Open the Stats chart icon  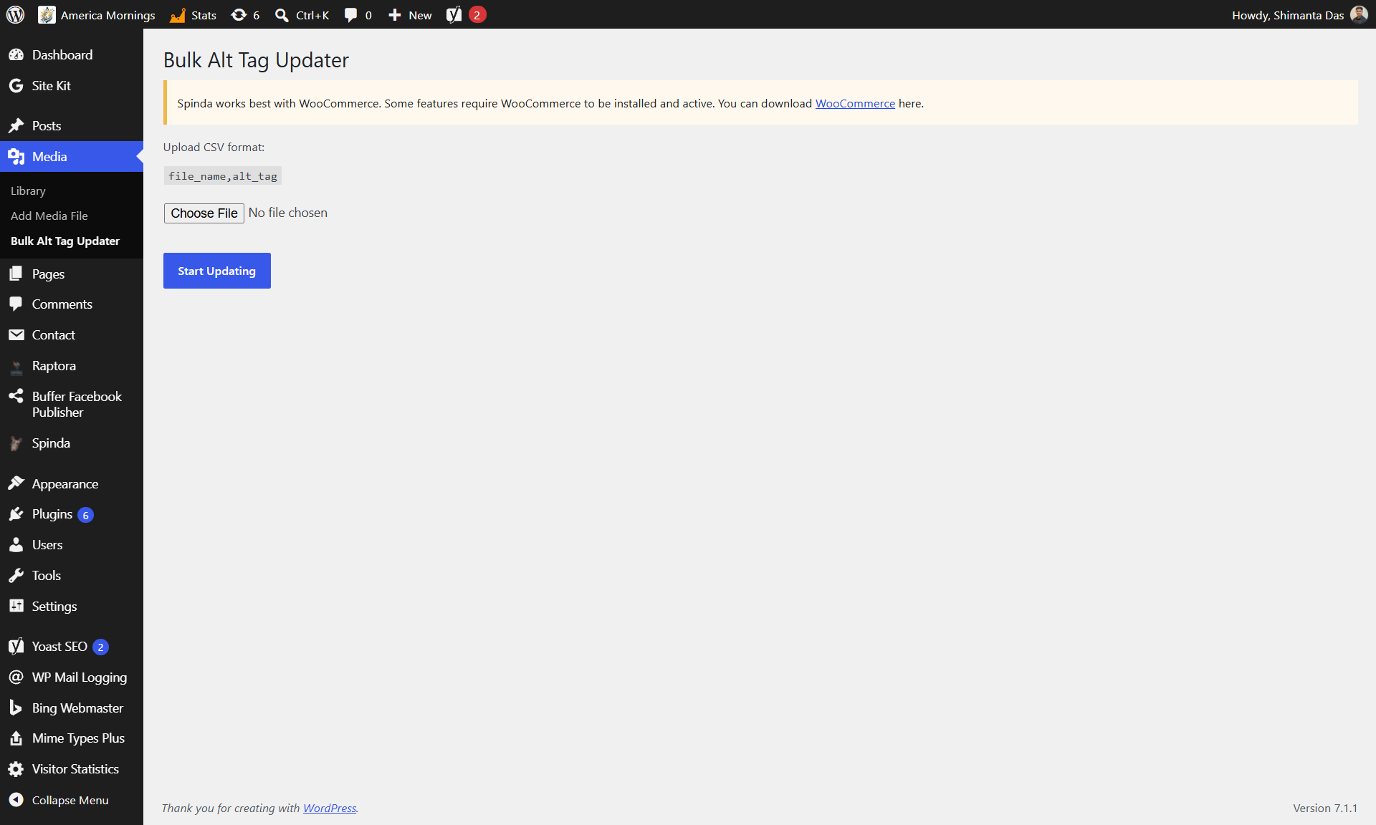[177, 15]
